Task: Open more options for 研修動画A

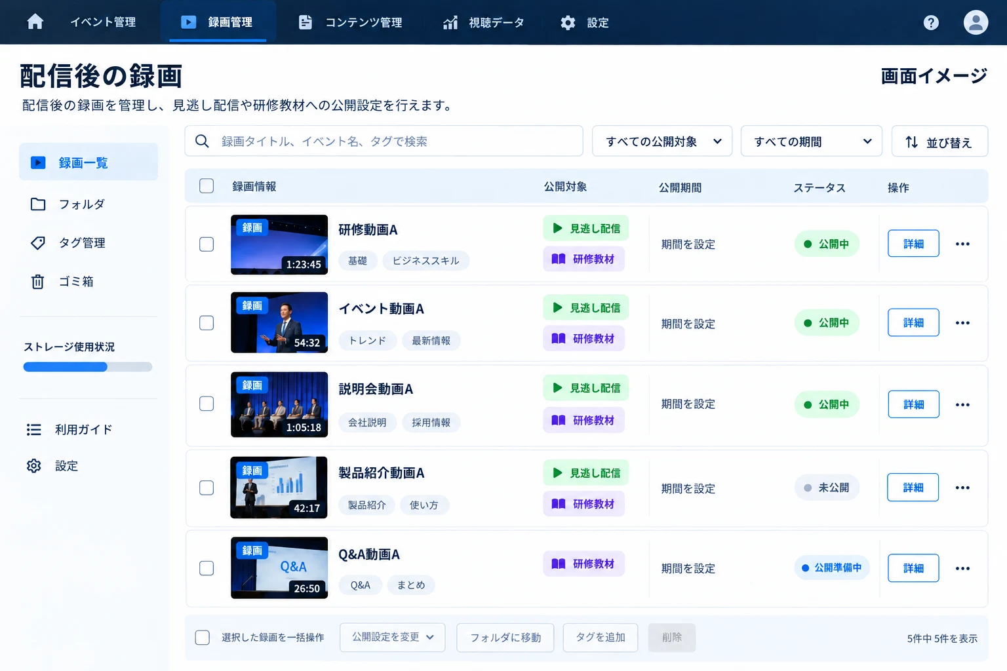Action: coord(962,244)
